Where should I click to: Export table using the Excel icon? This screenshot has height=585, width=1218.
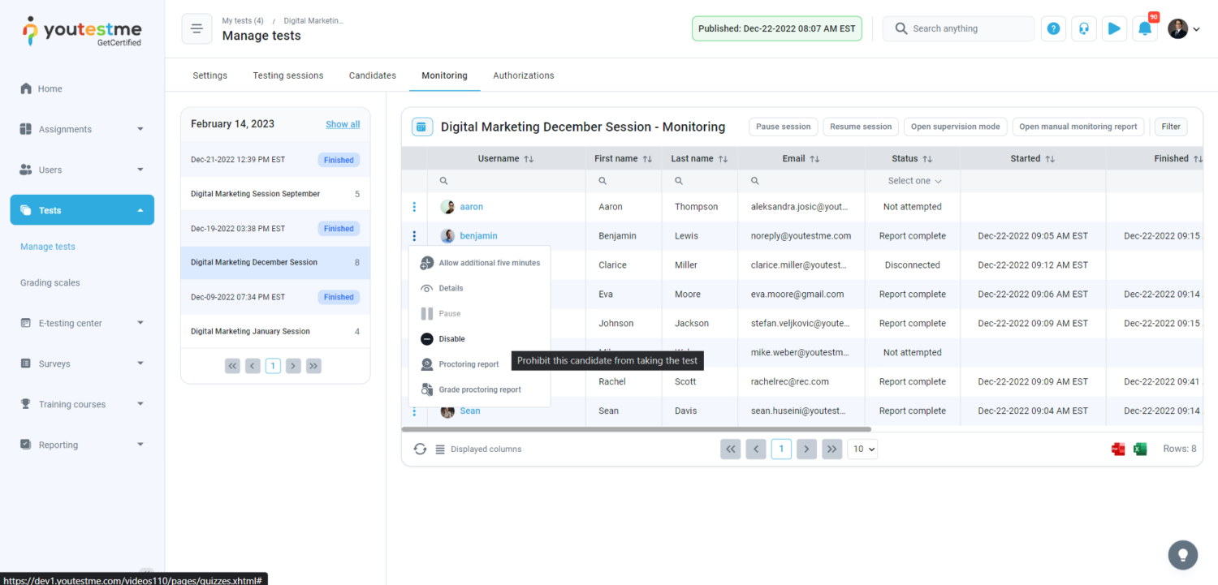tap(1140, 449)
